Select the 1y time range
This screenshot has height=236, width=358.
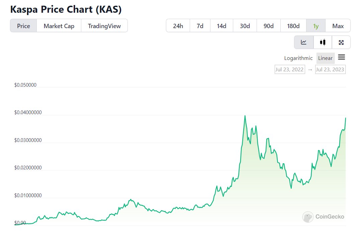tap(316, 26)
